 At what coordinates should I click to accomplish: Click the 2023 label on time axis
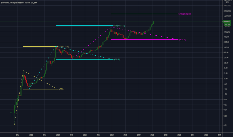pyautogui.click(x=179, y=135)
